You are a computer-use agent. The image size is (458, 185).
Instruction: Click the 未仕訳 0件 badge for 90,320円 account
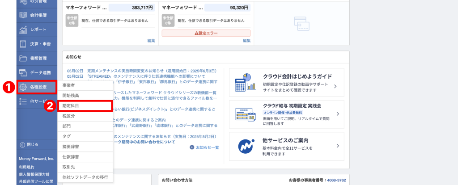click(x=168, y=21)
